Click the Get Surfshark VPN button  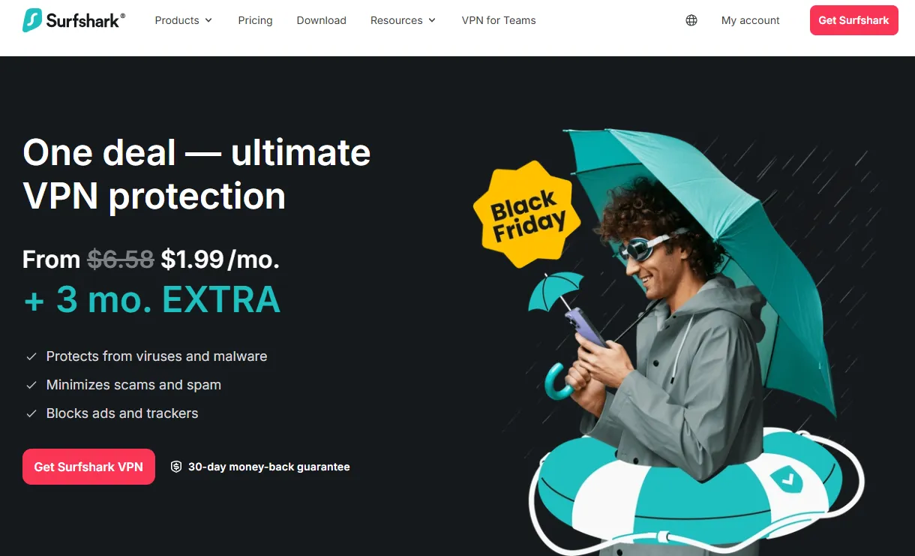pyautogui.click(x=88, y=467)
